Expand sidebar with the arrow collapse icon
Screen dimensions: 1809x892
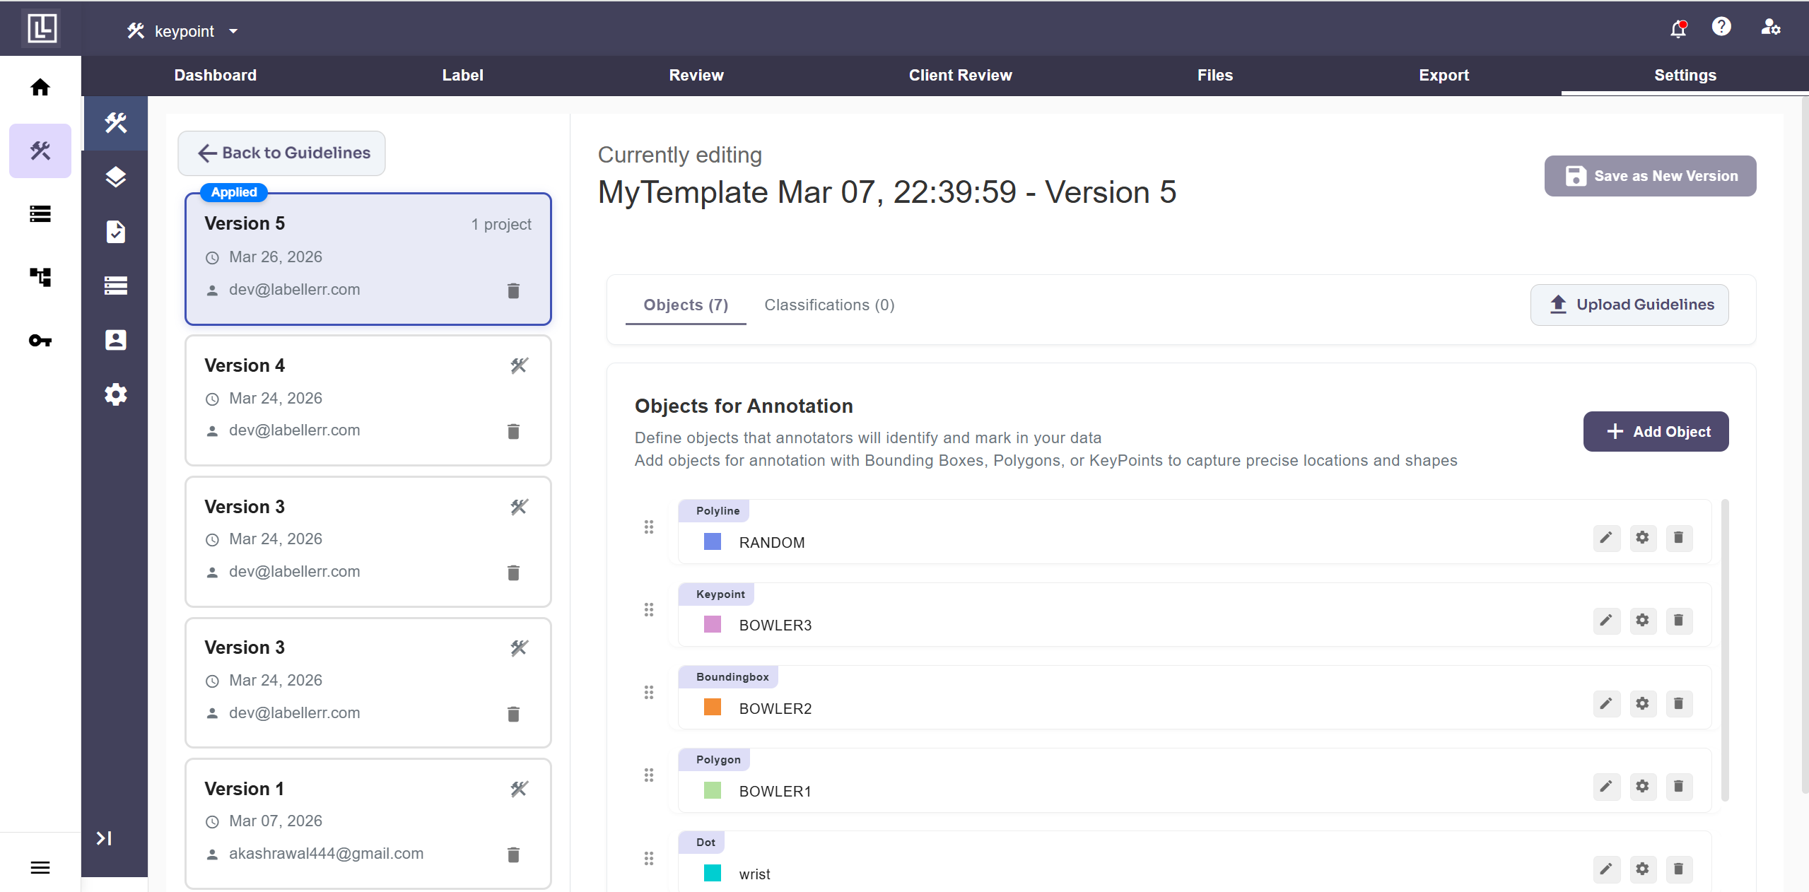[104, 838]
